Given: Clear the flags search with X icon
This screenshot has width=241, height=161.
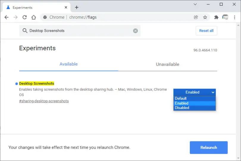Looking at the screenshot, I should click(135, 31).
